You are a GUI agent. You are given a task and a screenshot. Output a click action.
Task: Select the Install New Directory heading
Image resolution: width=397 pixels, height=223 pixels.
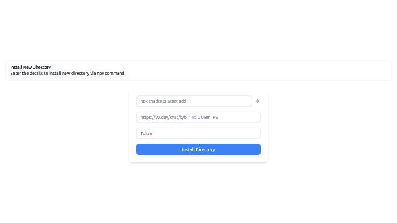30,68
